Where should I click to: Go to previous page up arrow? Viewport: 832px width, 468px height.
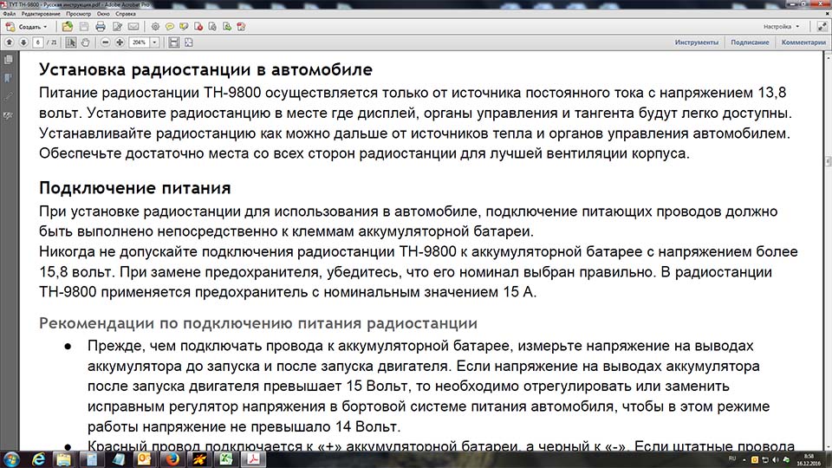[x=10, y=42]
